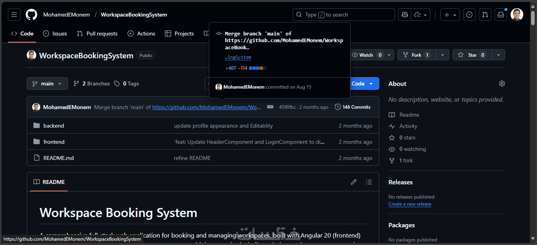Viewport: 537px width, 245px height.
Task: Expand the Watch notifications dropdown arrow
Action: 389,55
